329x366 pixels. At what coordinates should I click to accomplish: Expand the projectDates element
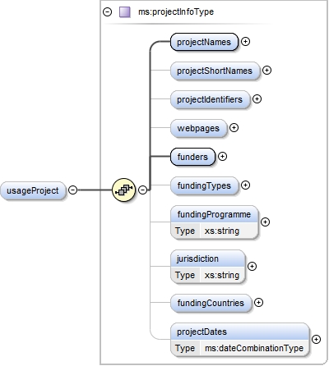pyautogui.click(x=316, y=340)
